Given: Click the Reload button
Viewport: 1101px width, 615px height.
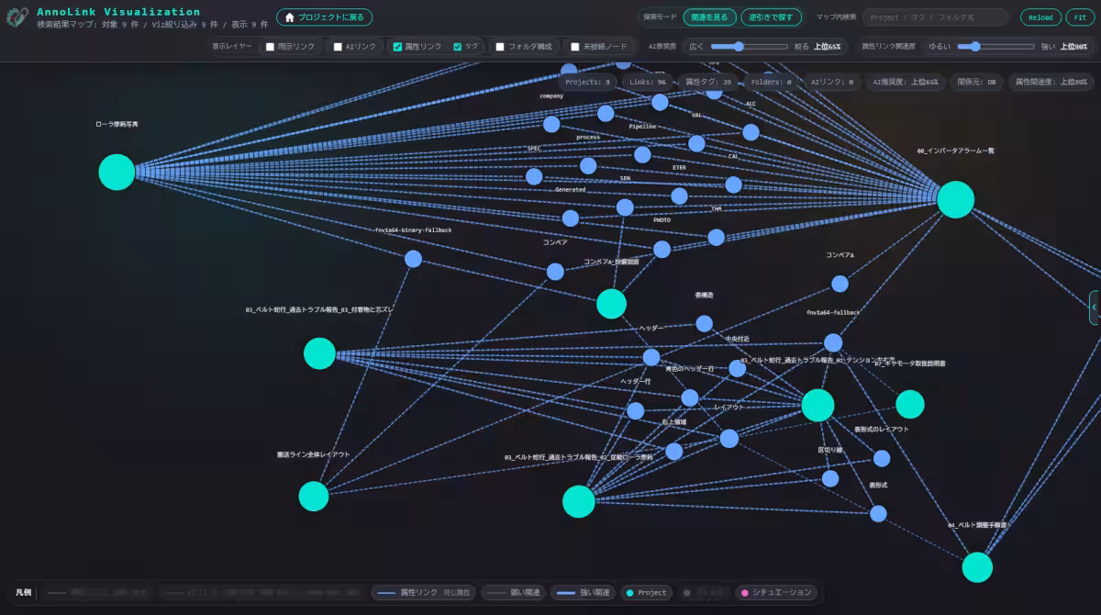Looking at the screenshot, I should pos(1040,17).
